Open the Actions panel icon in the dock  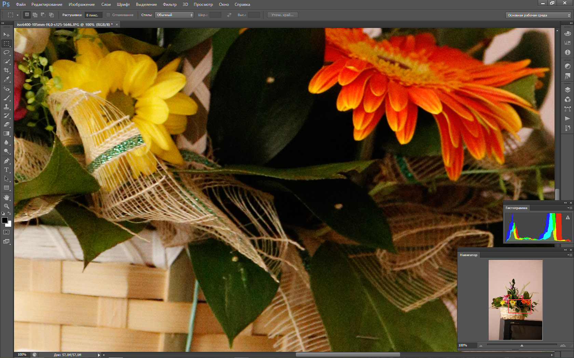pos(568,118)
